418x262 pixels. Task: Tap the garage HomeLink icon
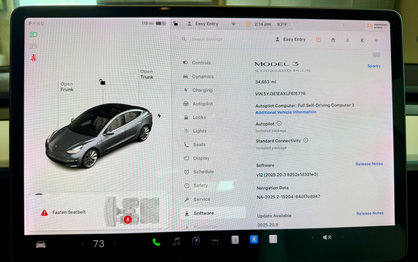click(x=333, y=40)
